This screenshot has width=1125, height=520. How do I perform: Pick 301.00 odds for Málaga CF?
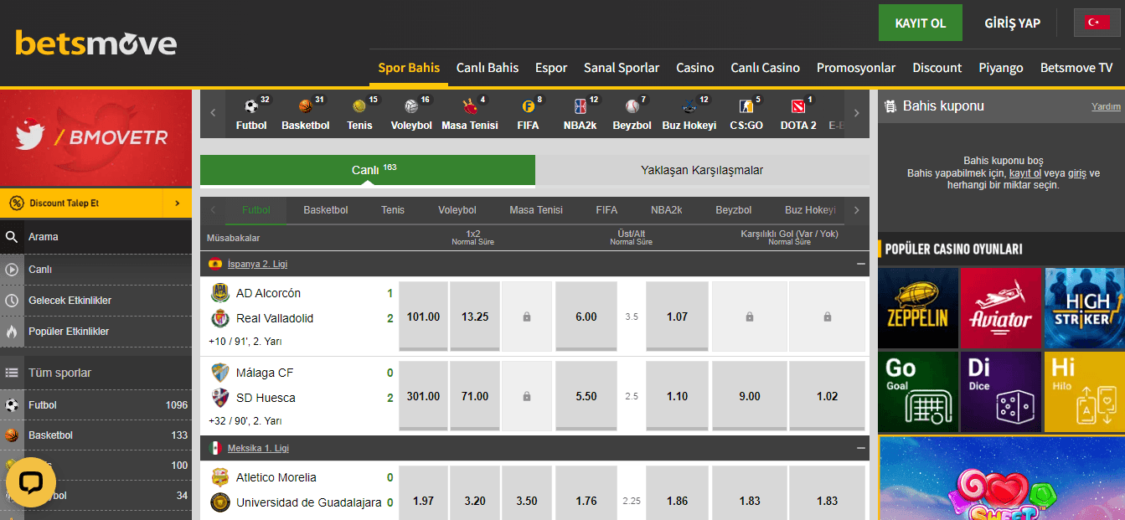[423, 396]
